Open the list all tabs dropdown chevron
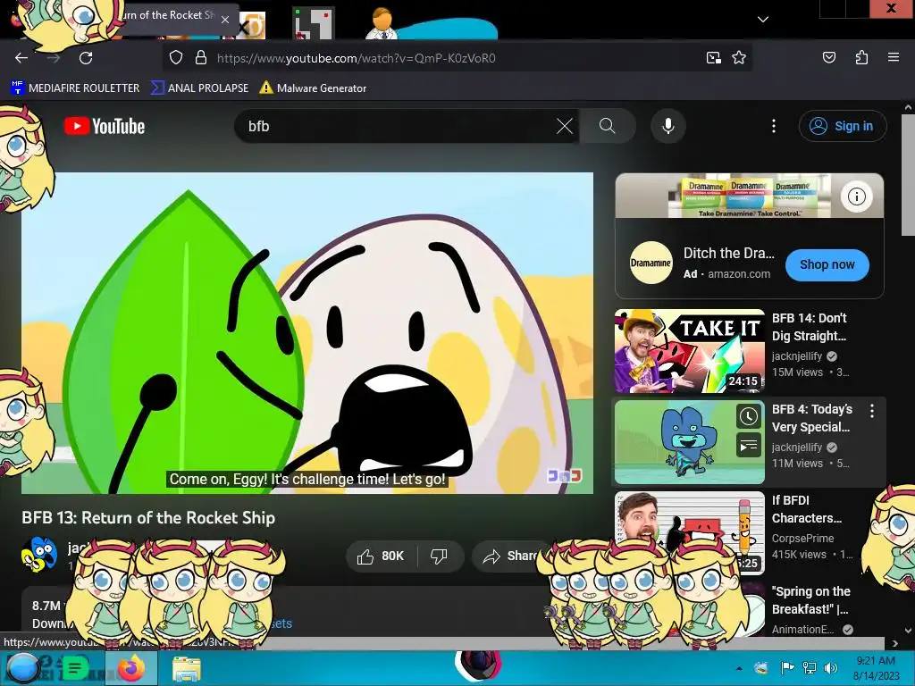Image resolution: width=915 pixels, height=686 pixels. click(763, 20)
